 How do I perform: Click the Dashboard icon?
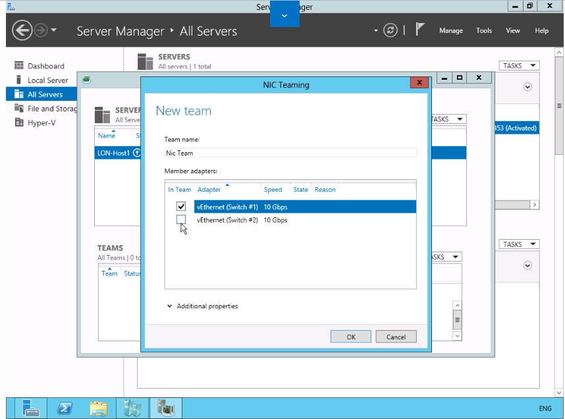tap(18, 65)
